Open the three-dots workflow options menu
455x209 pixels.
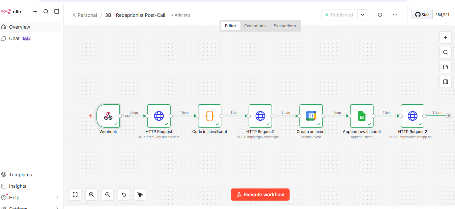(395, 15)
